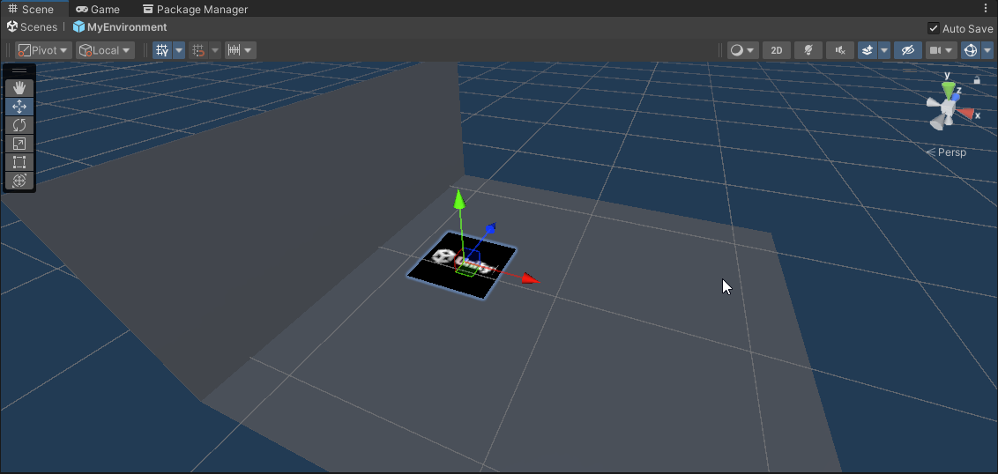Select the Scale tool
Viewport: 998px width, 474px height.
coord(19,144)
